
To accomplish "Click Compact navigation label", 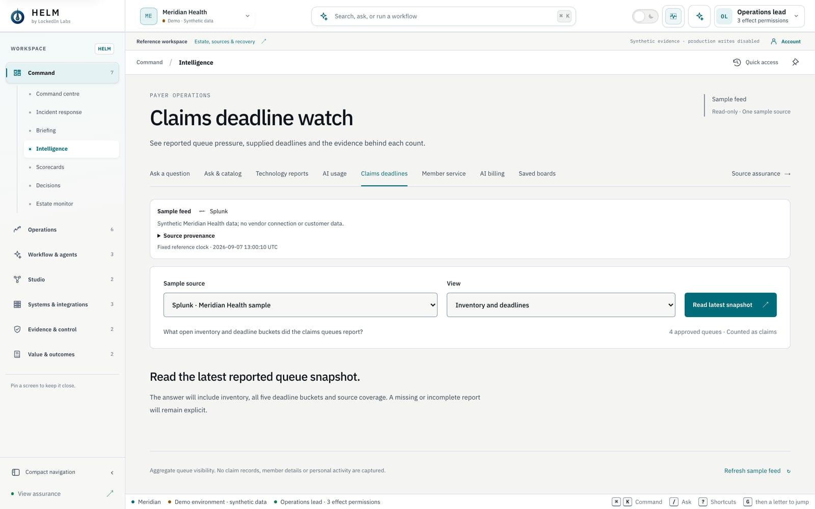I will point(50,472).
